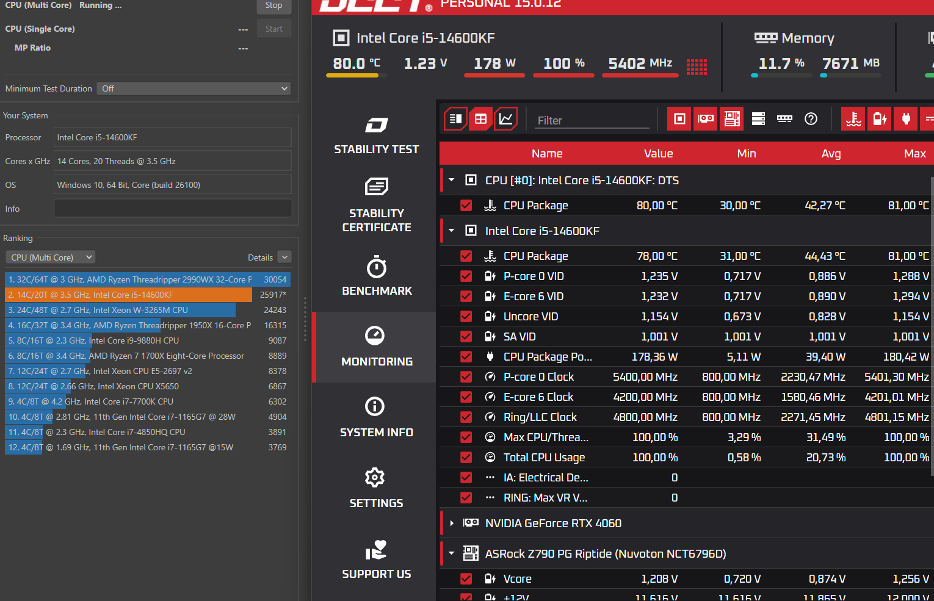Click the CPU 100 % usage gauge
934x601 pixels.
pos(564,67)
